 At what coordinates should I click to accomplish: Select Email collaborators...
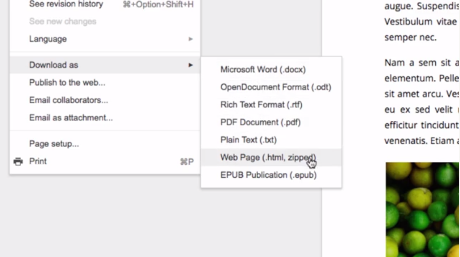click(105, 100)
